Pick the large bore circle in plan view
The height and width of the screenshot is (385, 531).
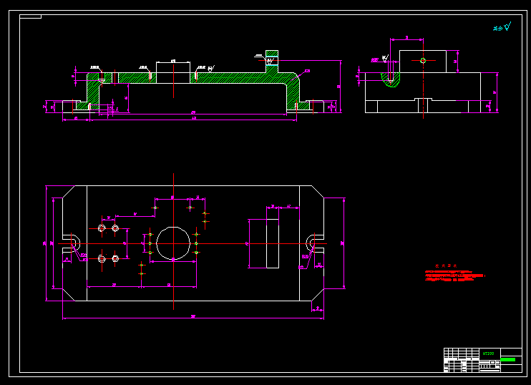pos(173,243)
